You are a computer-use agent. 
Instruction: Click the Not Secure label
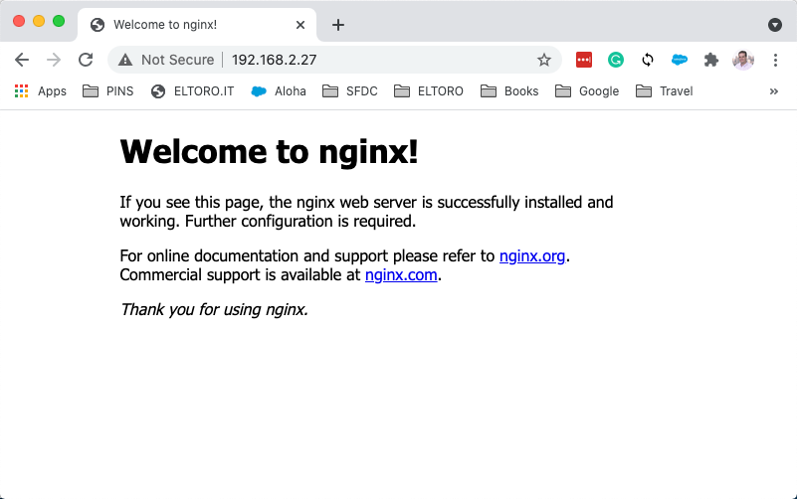(x=177, y=60)
